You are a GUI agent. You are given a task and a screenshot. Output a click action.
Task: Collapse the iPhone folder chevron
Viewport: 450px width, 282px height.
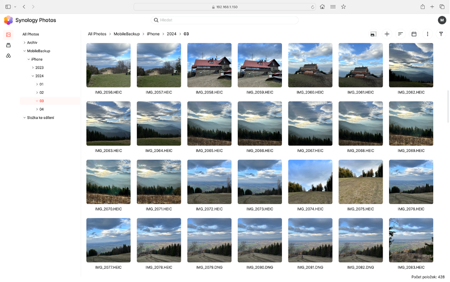(x=29, y=59)
